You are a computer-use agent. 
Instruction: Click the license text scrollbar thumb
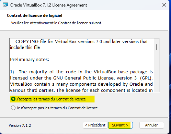pos(157,47)
